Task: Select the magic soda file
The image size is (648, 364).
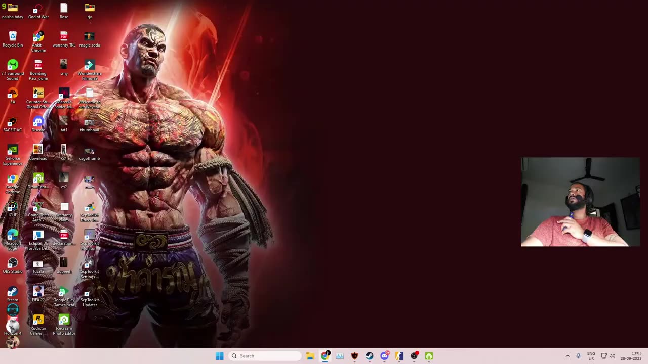Action: point(90,39)
